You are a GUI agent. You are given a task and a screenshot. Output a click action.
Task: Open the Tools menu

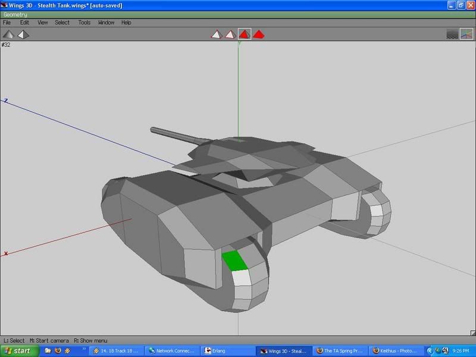pos(84,23)
